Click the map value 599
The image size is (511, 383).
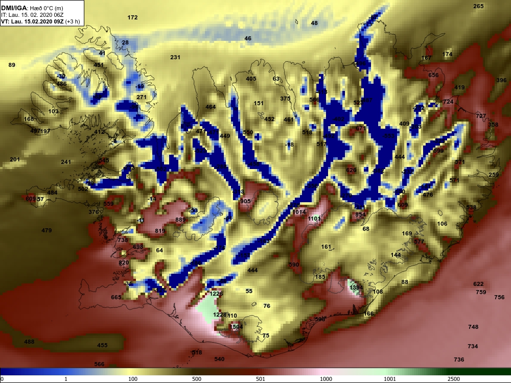click(x=438, y=151)
